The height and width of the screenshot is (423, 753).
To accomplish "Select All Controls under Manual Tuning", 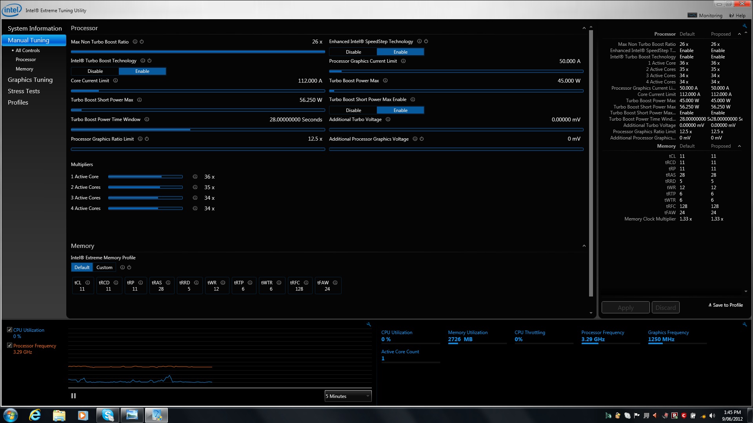I will click(x=28, y=51).
